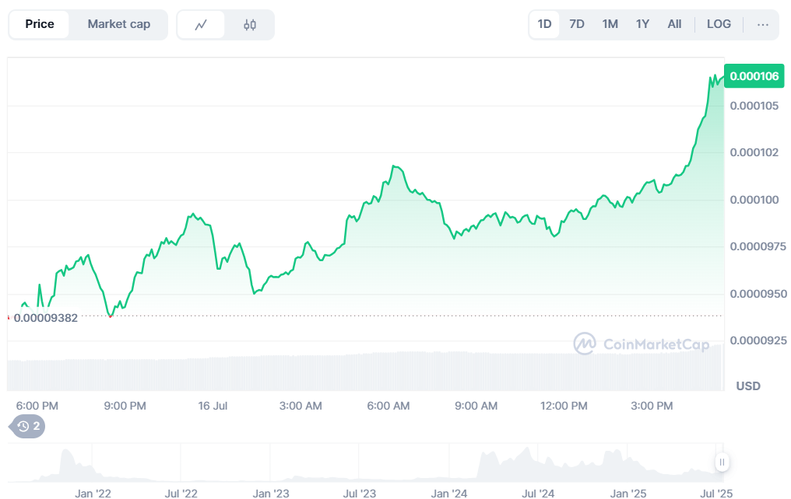
Task: Open the three-dots more options menu
Action: 762,24
